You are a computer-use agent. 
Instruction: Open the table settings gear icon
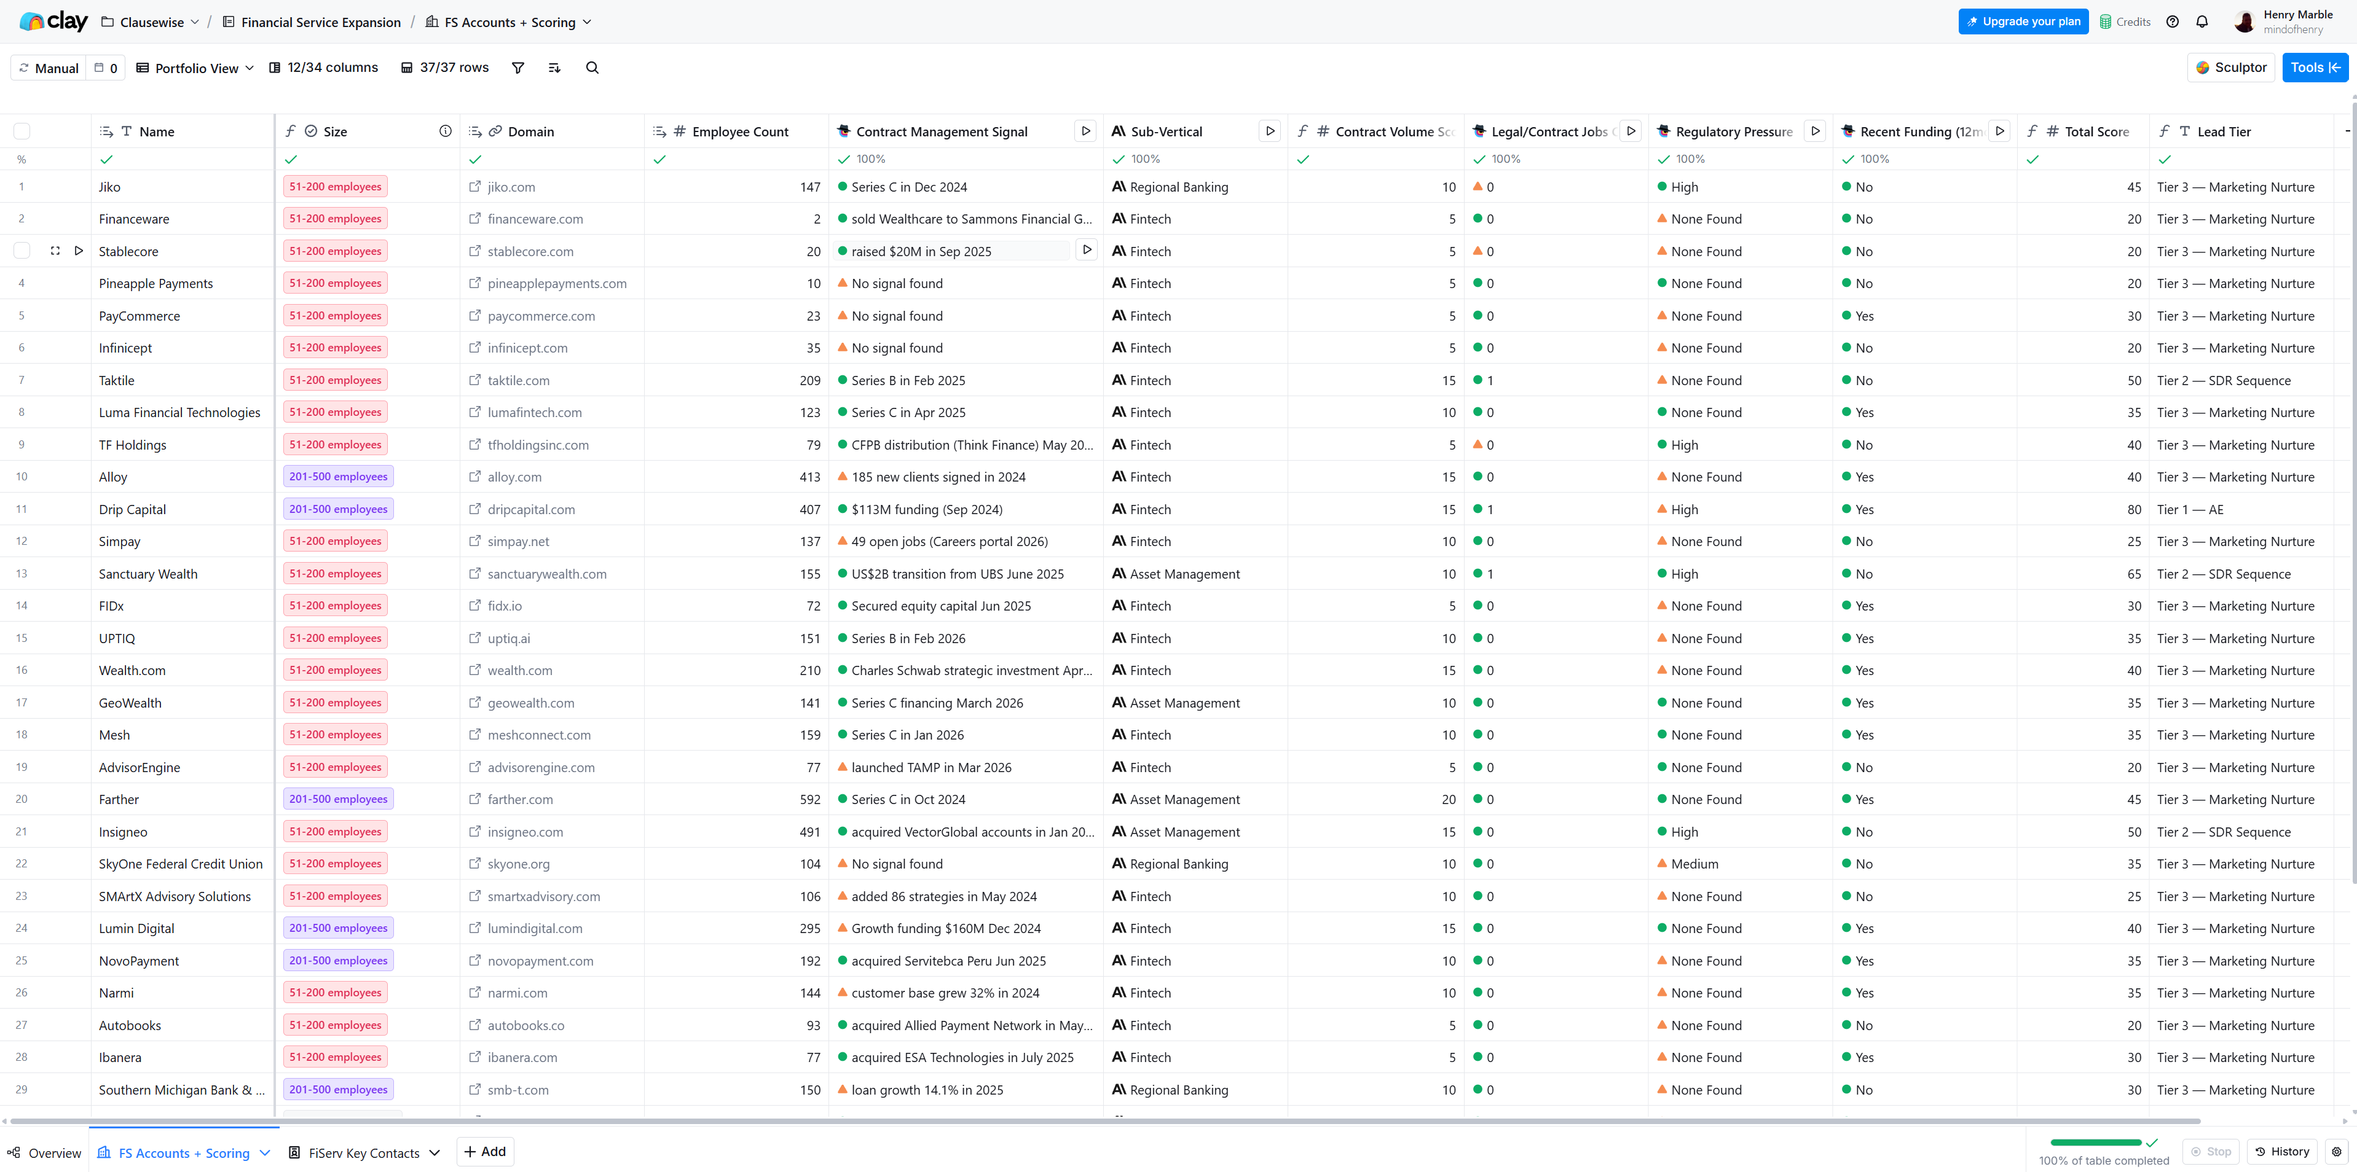2337,1152
